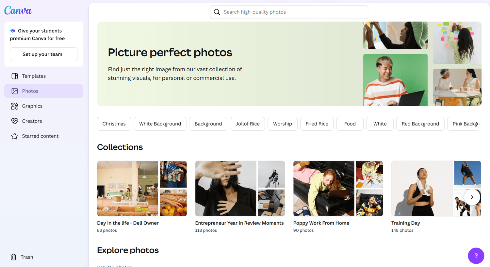Viewport: 490px width, 267px height.
Task: Select the White Background chip
Action: 160,124
